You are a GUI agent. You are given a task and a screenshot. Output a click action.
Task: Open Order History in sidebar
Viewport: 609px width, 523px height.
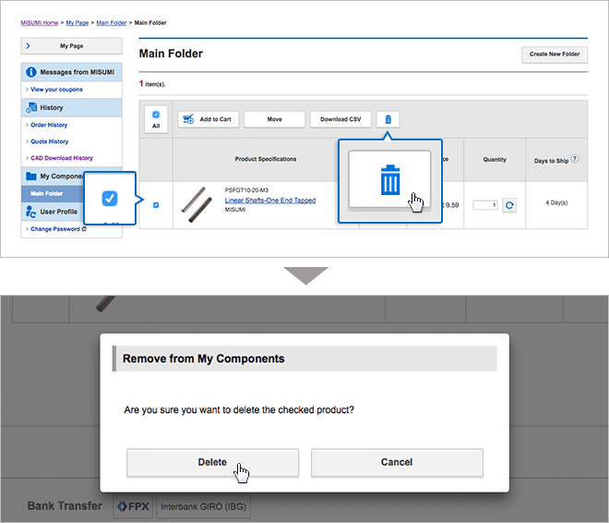(x=49, y=125)
